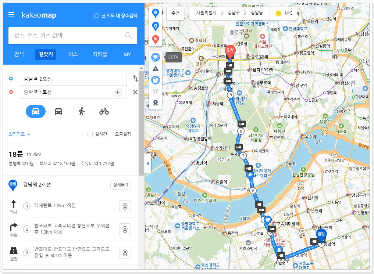The image size is (374, 274).
Task: Switch to the 지하철 tab
Action: point(100,54)
